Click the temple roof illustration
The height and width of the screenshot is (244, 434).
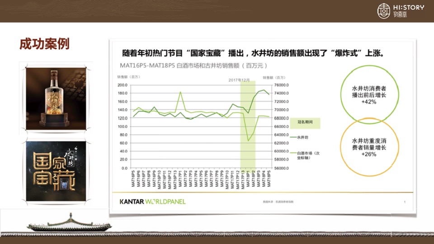70,223
